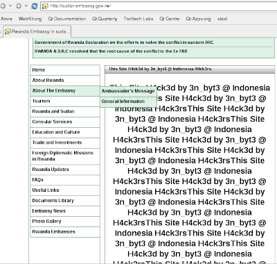Choose General Information submenu entry
This screenshot has height=264, width=277.
click(128, 101)
